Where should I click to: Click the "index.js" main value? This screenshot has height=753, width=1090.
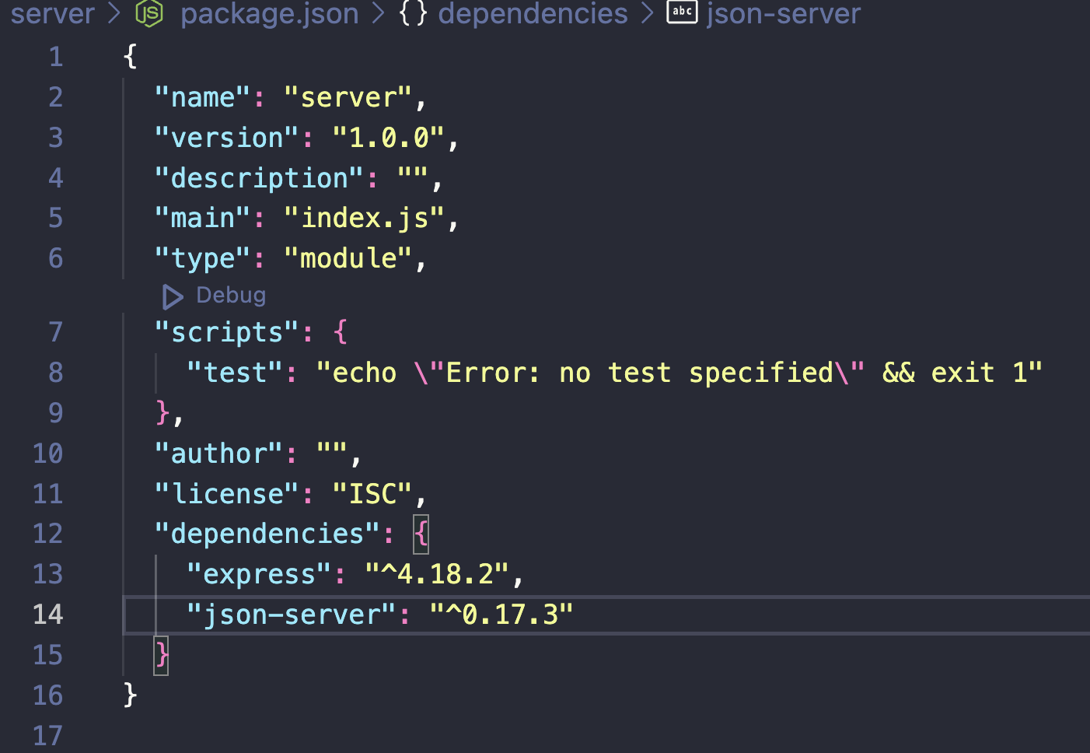(x=364, y=218)
